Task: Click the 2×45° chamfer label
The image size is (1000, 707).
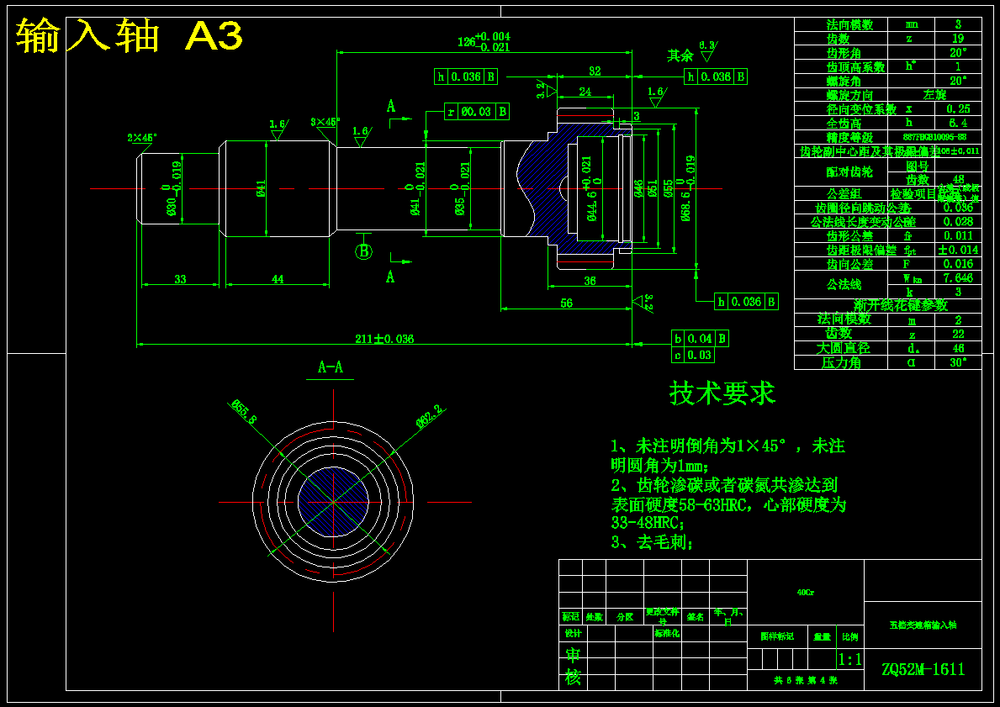Action: [142, 137]
